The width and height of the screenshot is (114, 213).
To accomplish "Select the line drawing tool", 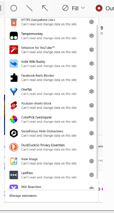I will (x=29, y=8).
